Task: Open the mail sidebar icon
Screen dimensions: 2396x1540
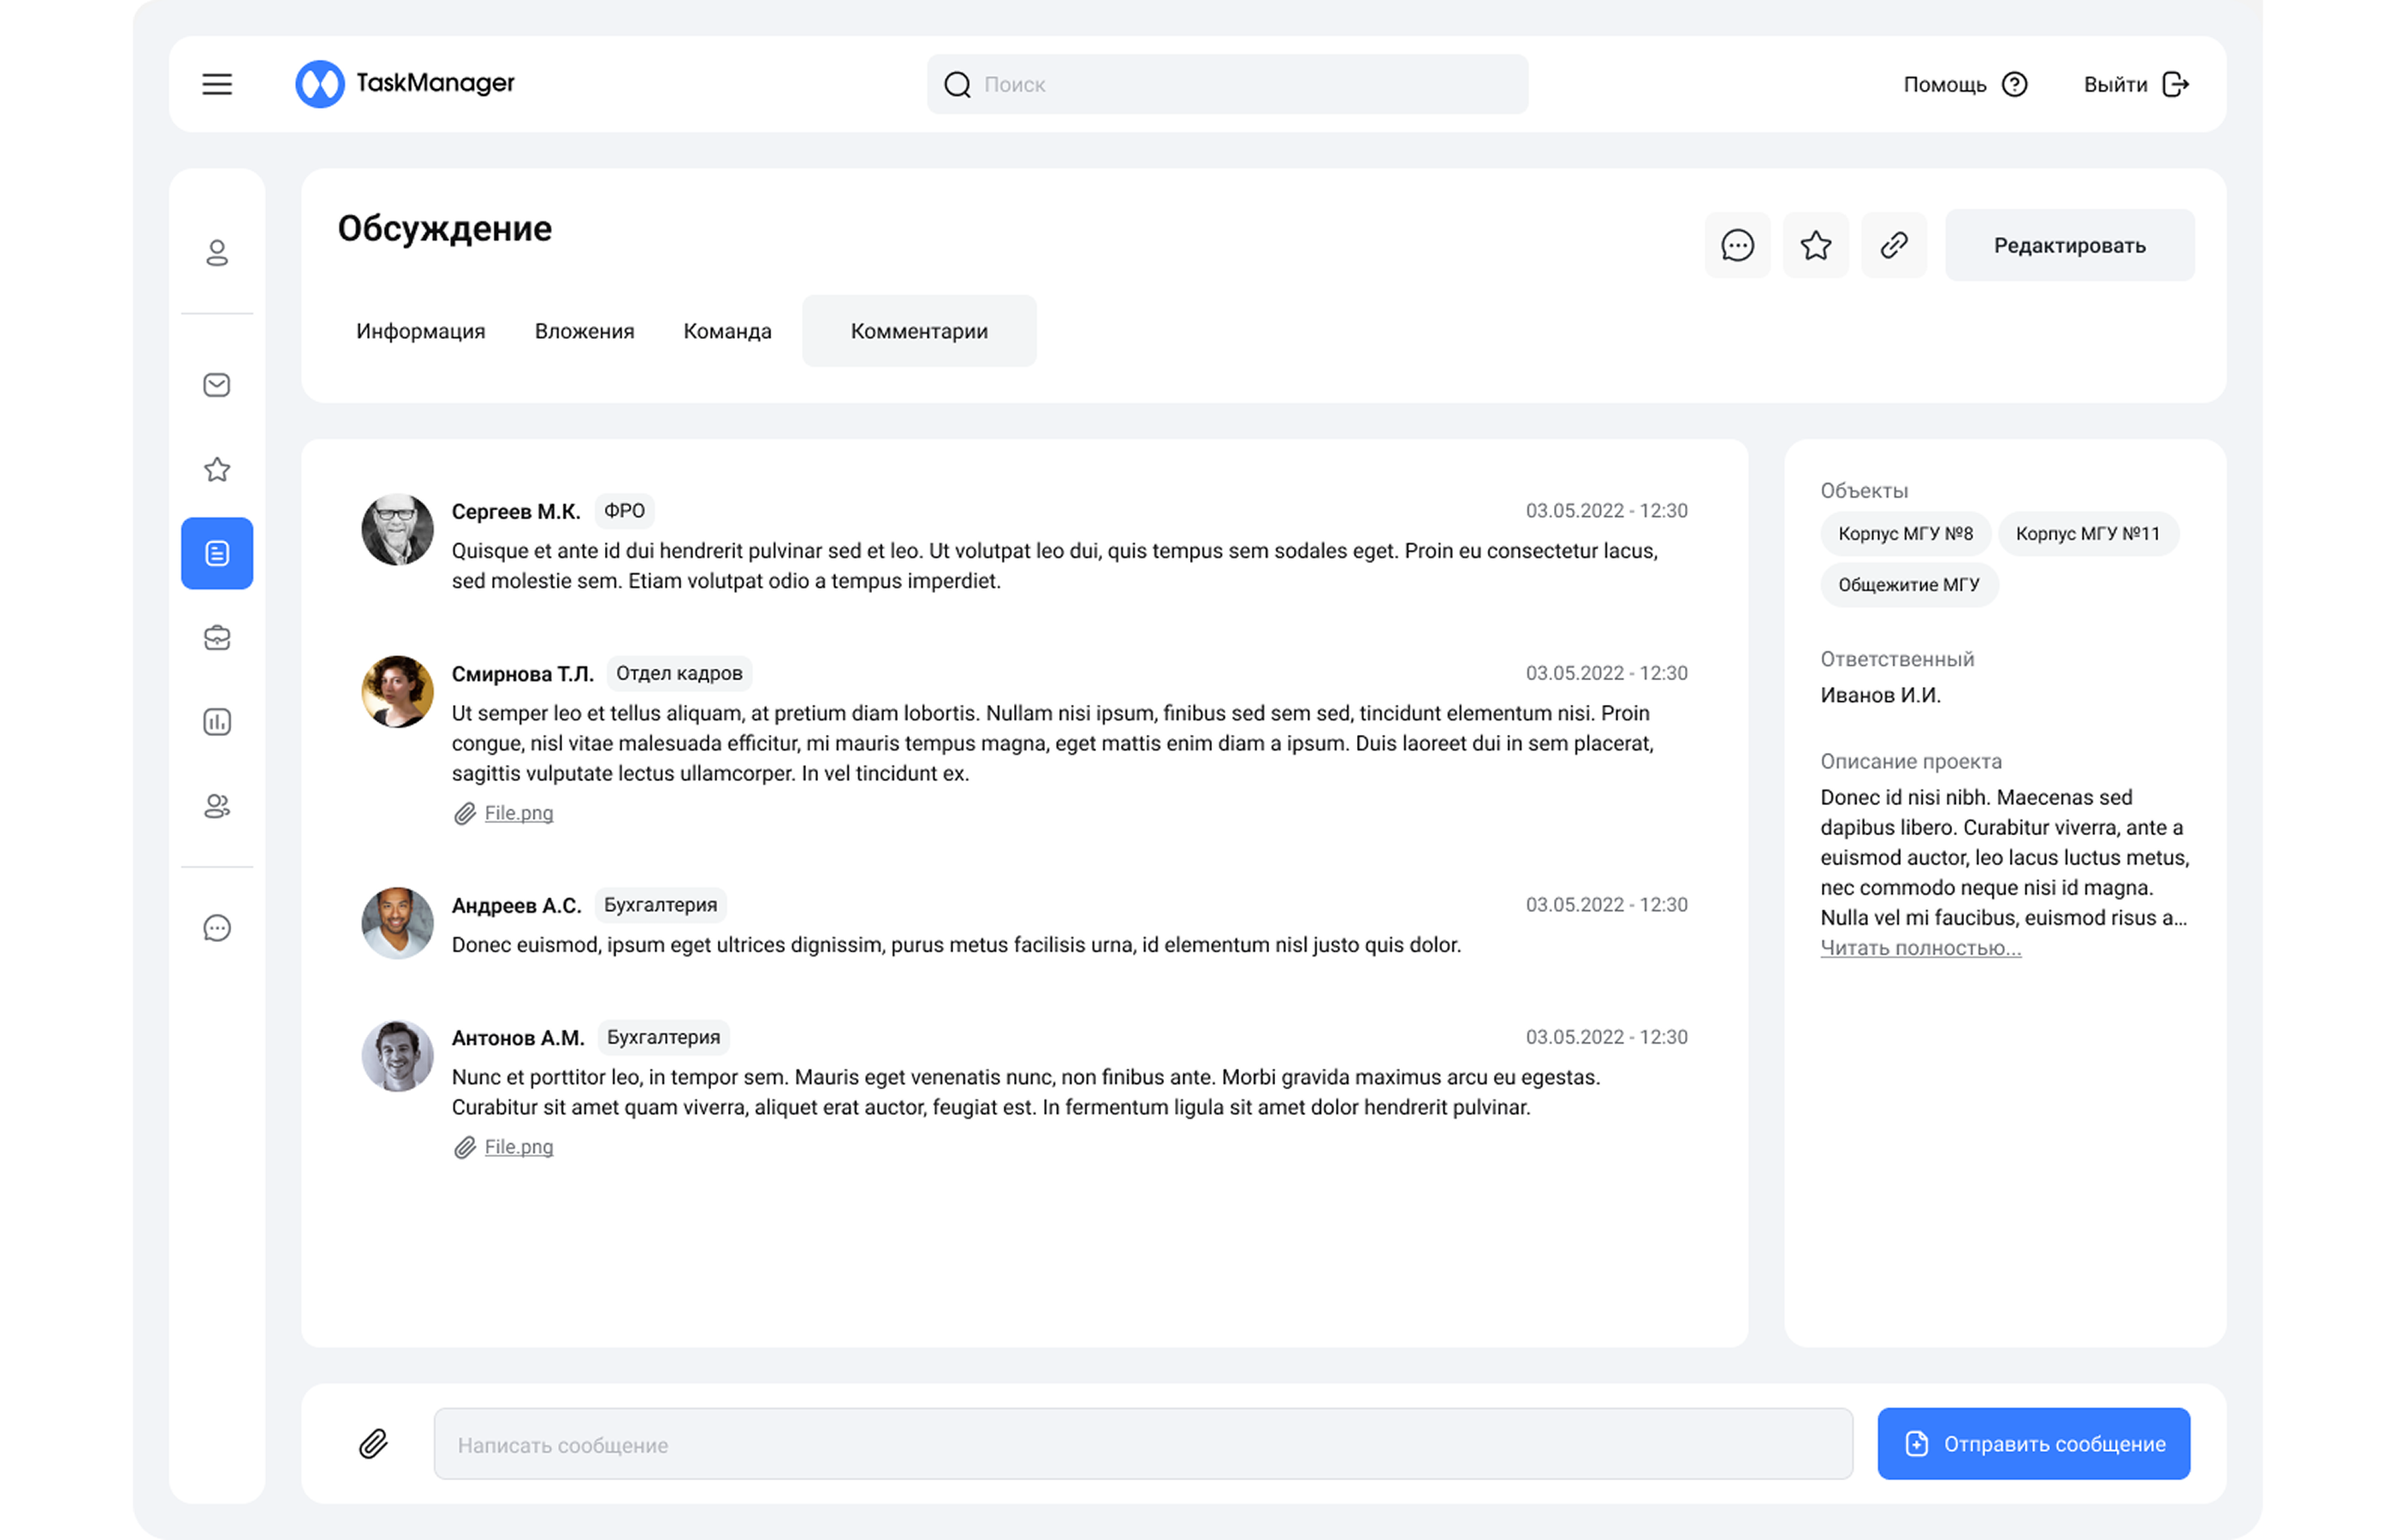Action: click(217, 385)
